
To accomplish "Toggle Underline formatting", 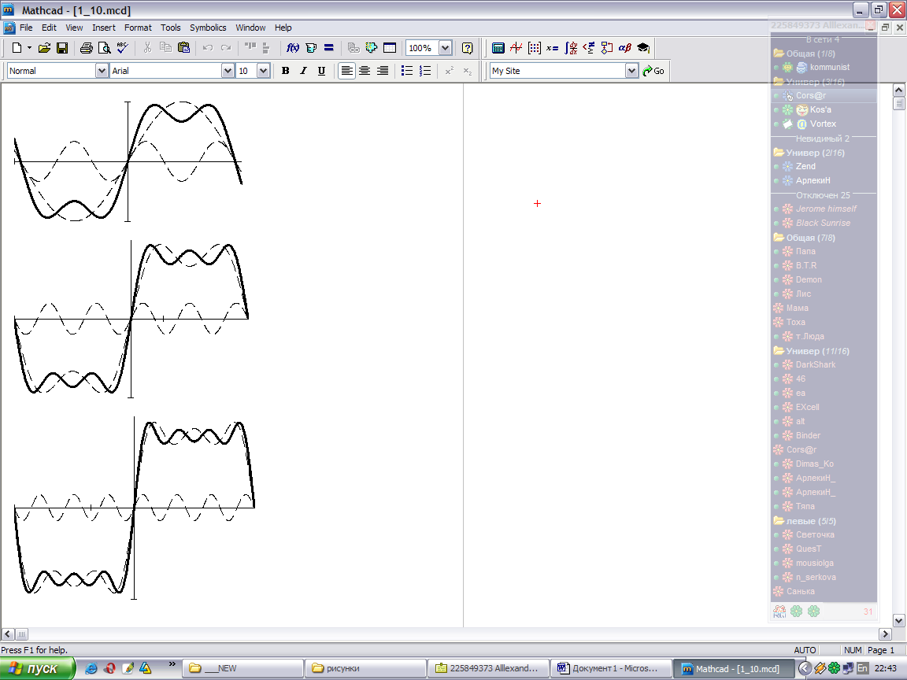I will [x=321, y=71].
